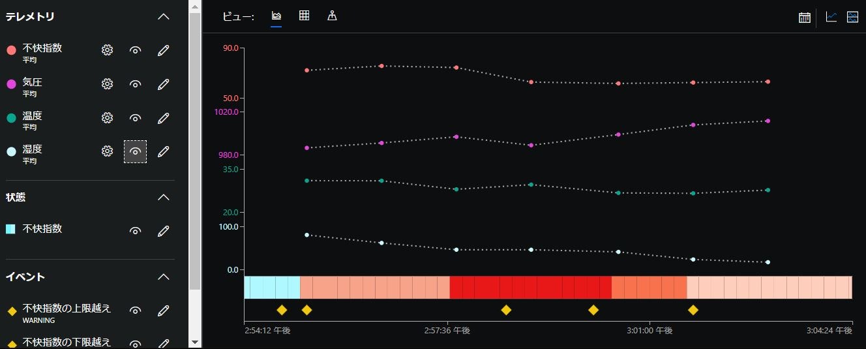The height and width of the screenshot is (349, 866).
Task: Click the light blue 湿度 color dot
Action: point(11,152)
